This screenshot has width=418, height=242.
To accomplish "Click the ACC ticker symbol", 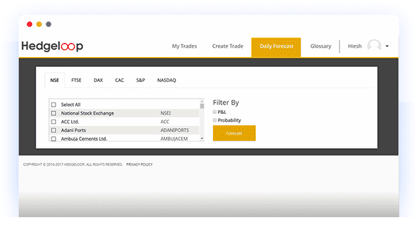I will pyautogui.click(x=165, y=121).
